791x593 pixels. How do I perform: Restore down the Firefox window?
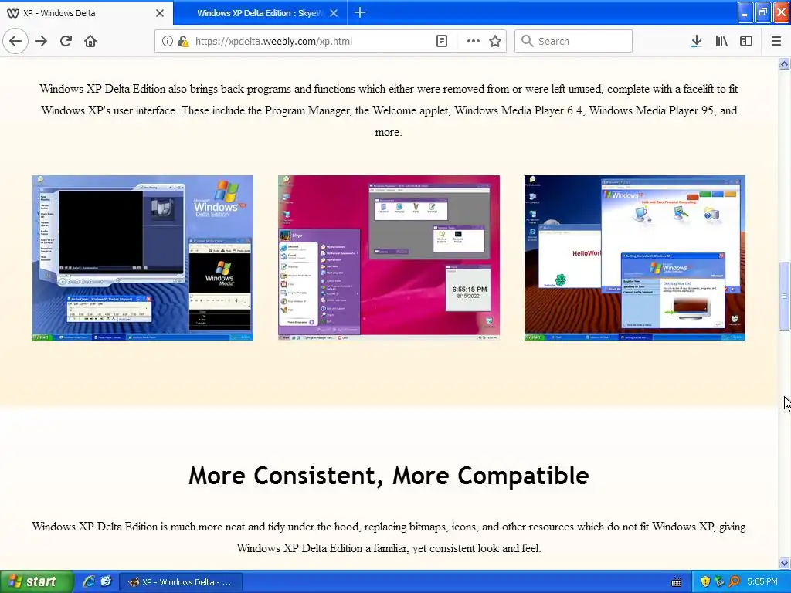coord(763,12)
